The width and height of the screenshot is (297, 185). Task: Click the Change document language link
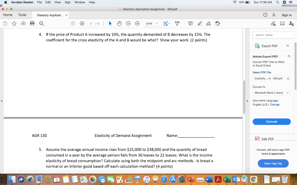(274, 104)
